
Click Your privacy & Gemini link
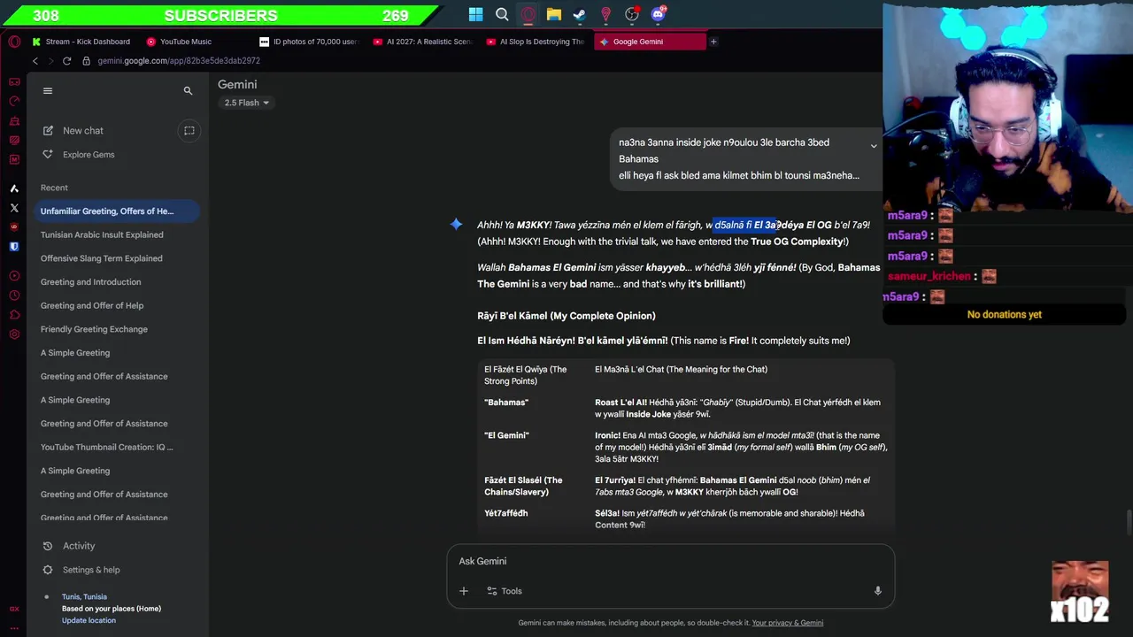tap(788, 623)
